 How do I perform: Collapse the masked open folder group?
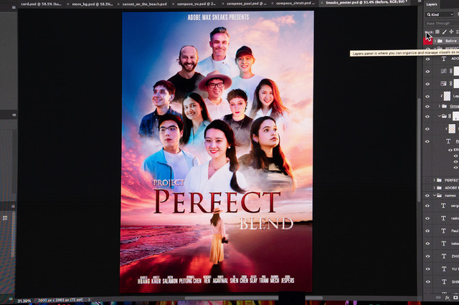click(x=440, y=116)
